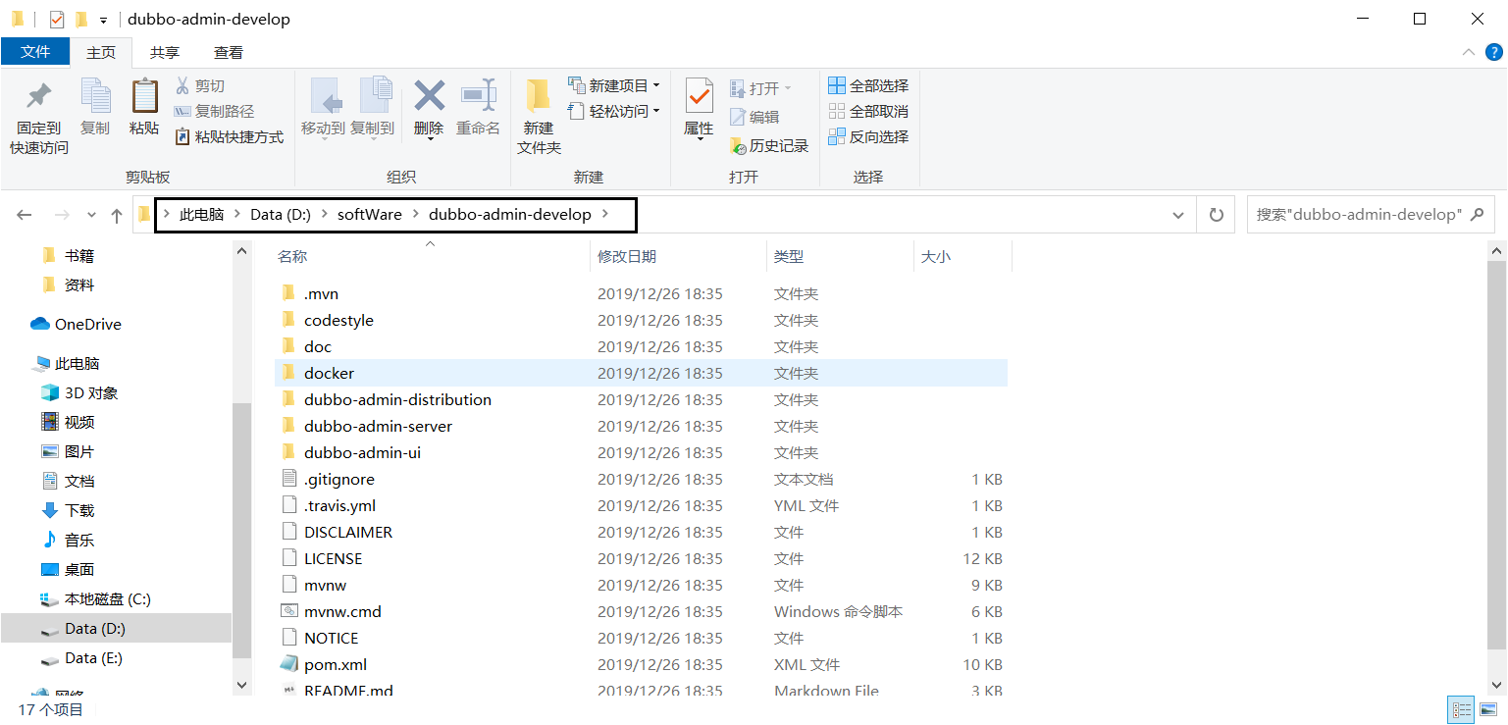1508x725 pixels.
Task: Switch to details view icon in status bar
Action: pos(1461,709)
